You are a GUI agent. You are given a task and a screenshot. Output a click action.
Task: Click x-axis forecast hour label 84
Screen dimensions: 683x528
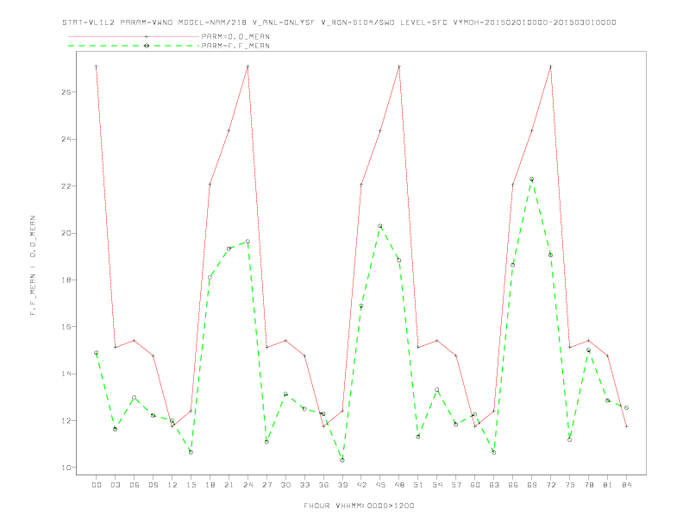coord(626,485)
